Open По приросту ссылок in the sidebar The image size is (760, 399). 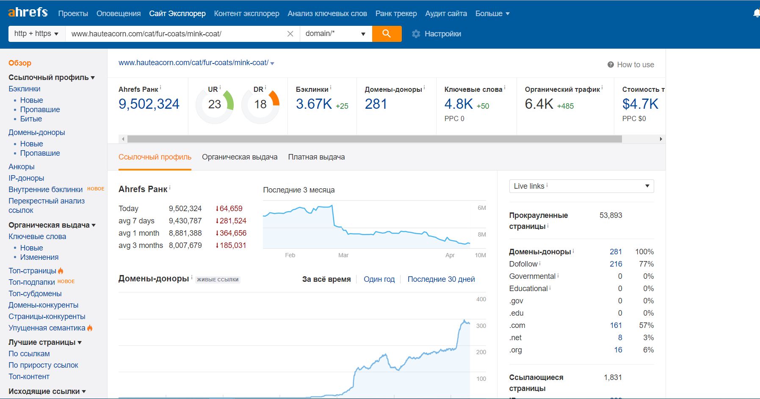pos(43,365)
